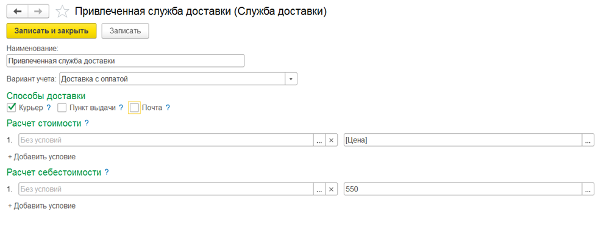Enable the Пункт выдачи checkbox

[x=62, y=108]
